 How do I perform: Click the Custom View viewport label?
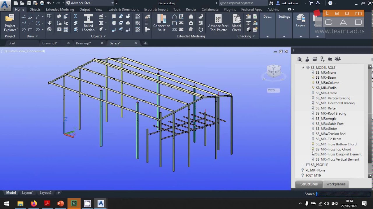[16, 51]
